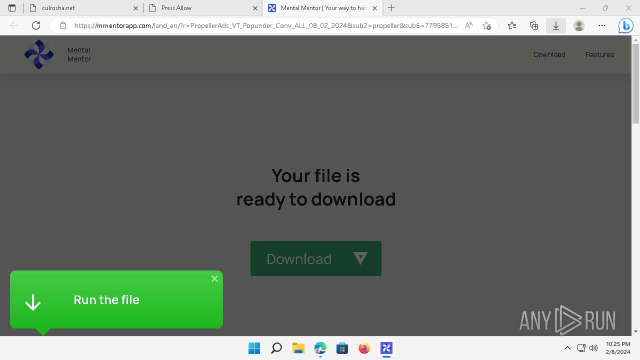Close the Mental Mentor tab
This screenshot has height=360, width=640.
[x=374, y=8]
